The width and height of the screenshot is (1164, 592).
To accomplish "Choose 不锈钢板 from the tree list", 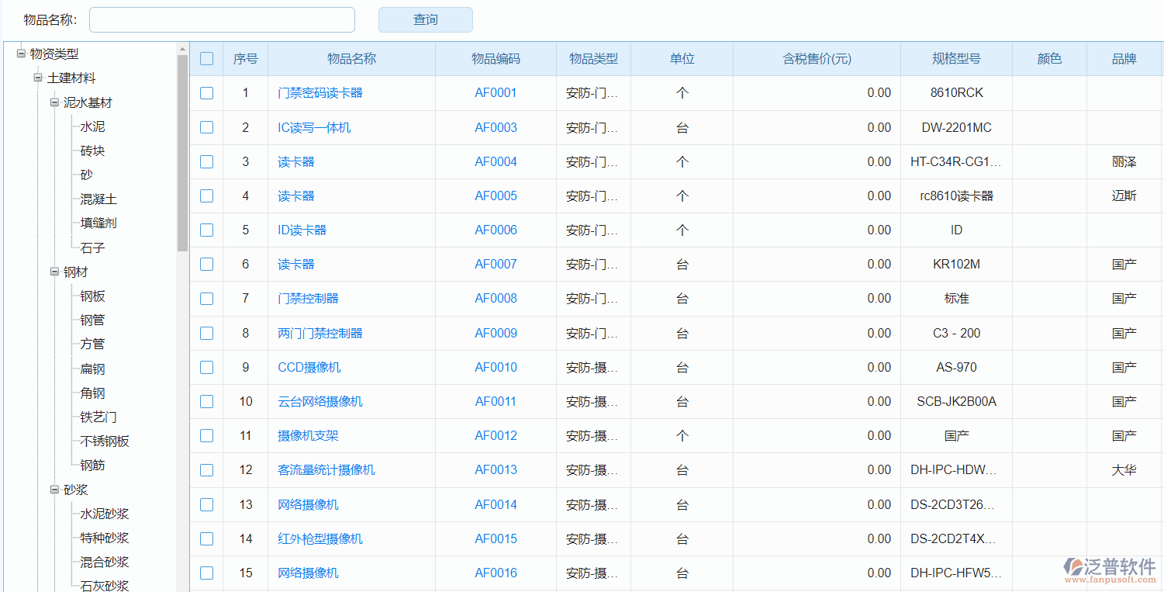I will click(105, 441).
